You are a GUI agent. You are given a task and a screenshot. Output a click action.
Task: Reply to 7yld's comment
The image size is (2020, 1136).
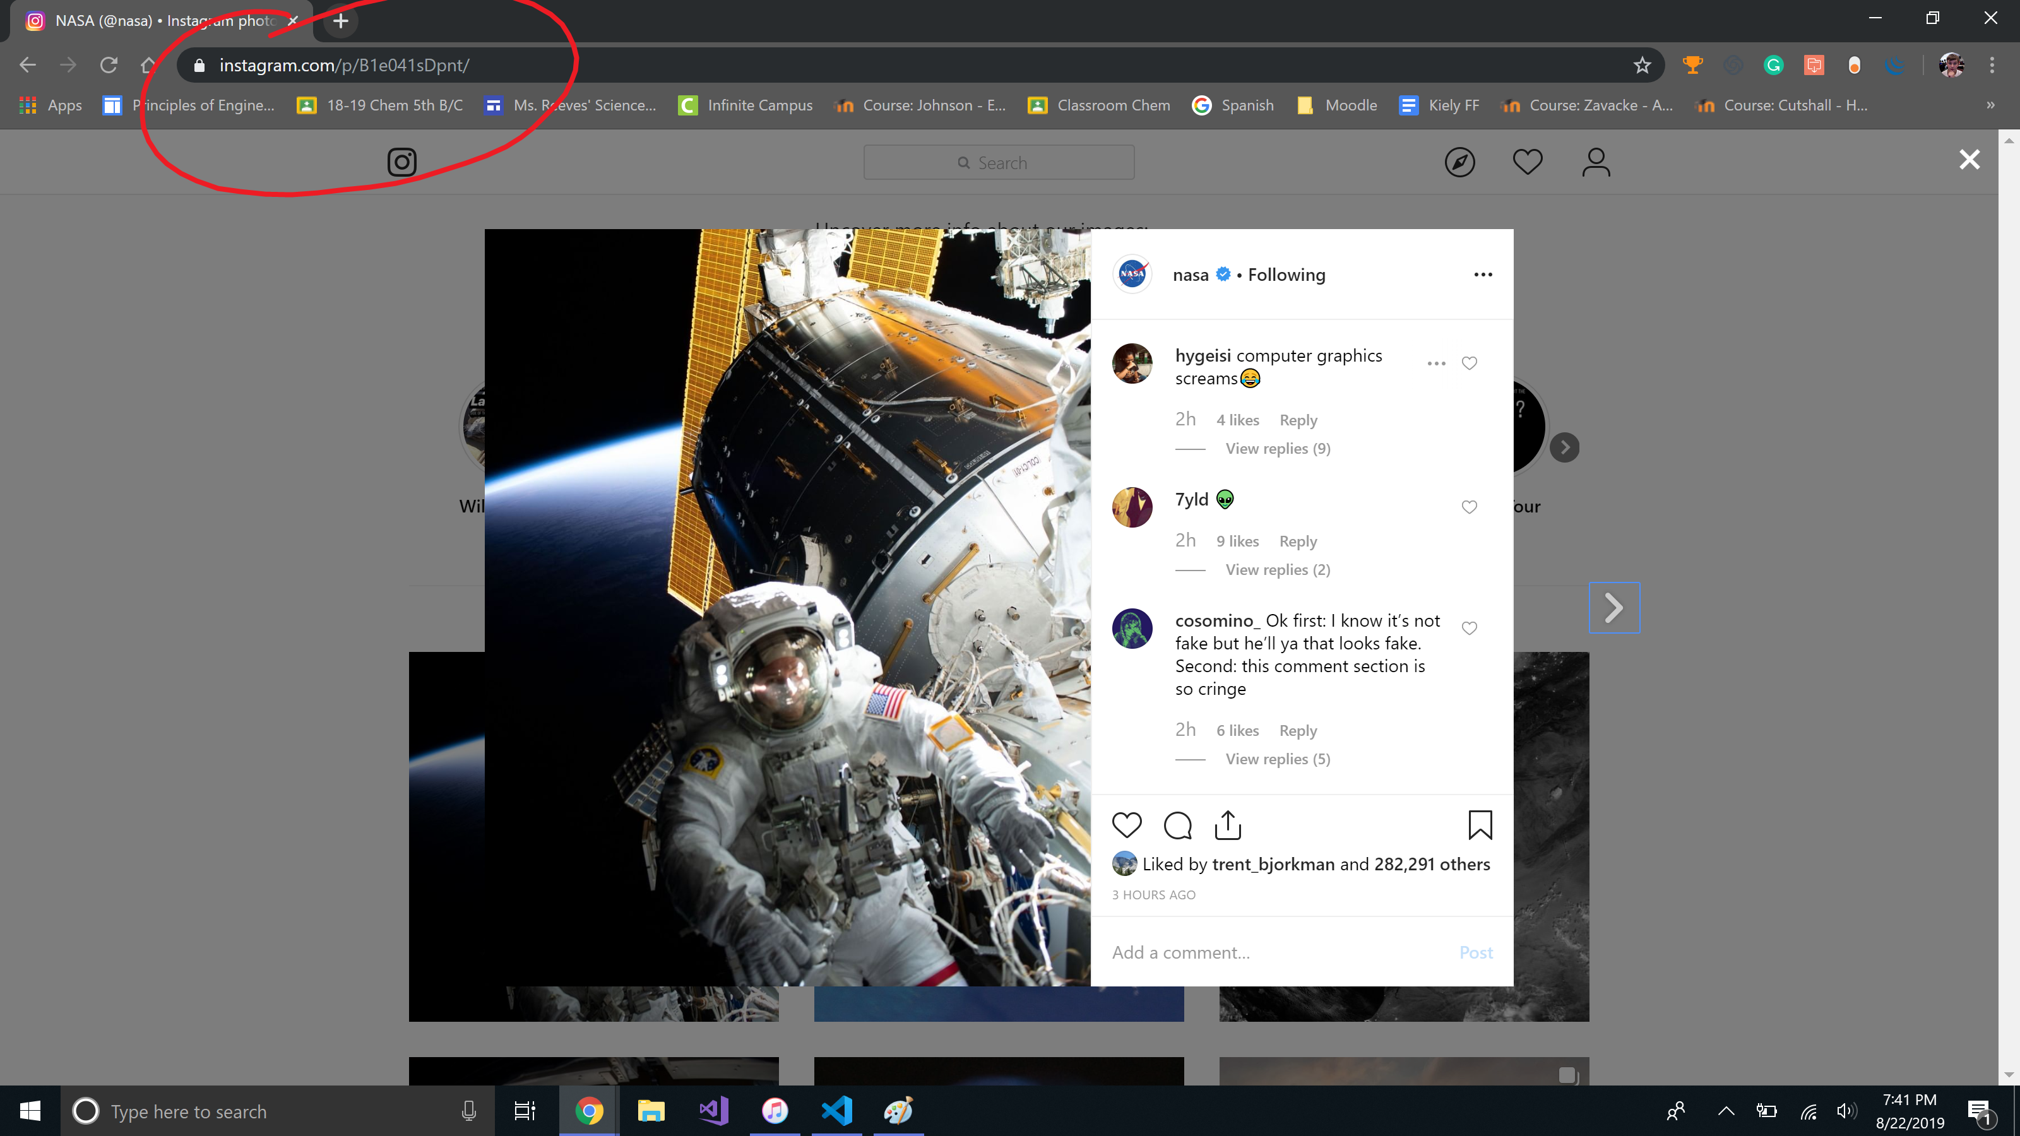pos(1298,541)
